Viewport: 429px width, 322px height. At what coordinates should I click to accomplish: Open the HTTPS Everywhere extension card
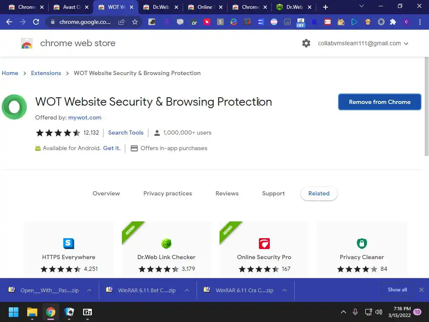point(68,249)
